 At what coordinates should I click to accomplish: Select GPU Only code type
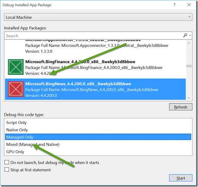(15, 152)
